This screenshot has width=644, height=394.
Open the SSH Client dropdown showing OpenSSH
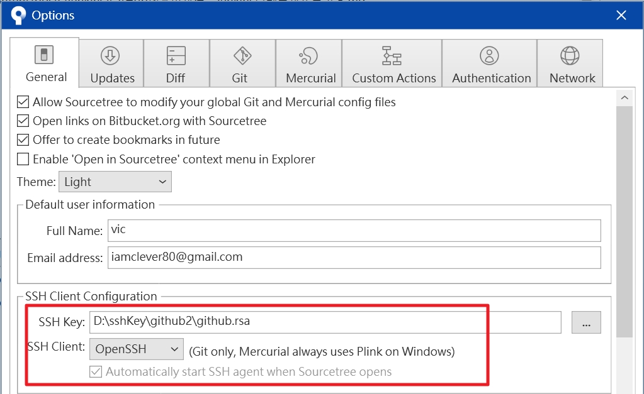137,349
